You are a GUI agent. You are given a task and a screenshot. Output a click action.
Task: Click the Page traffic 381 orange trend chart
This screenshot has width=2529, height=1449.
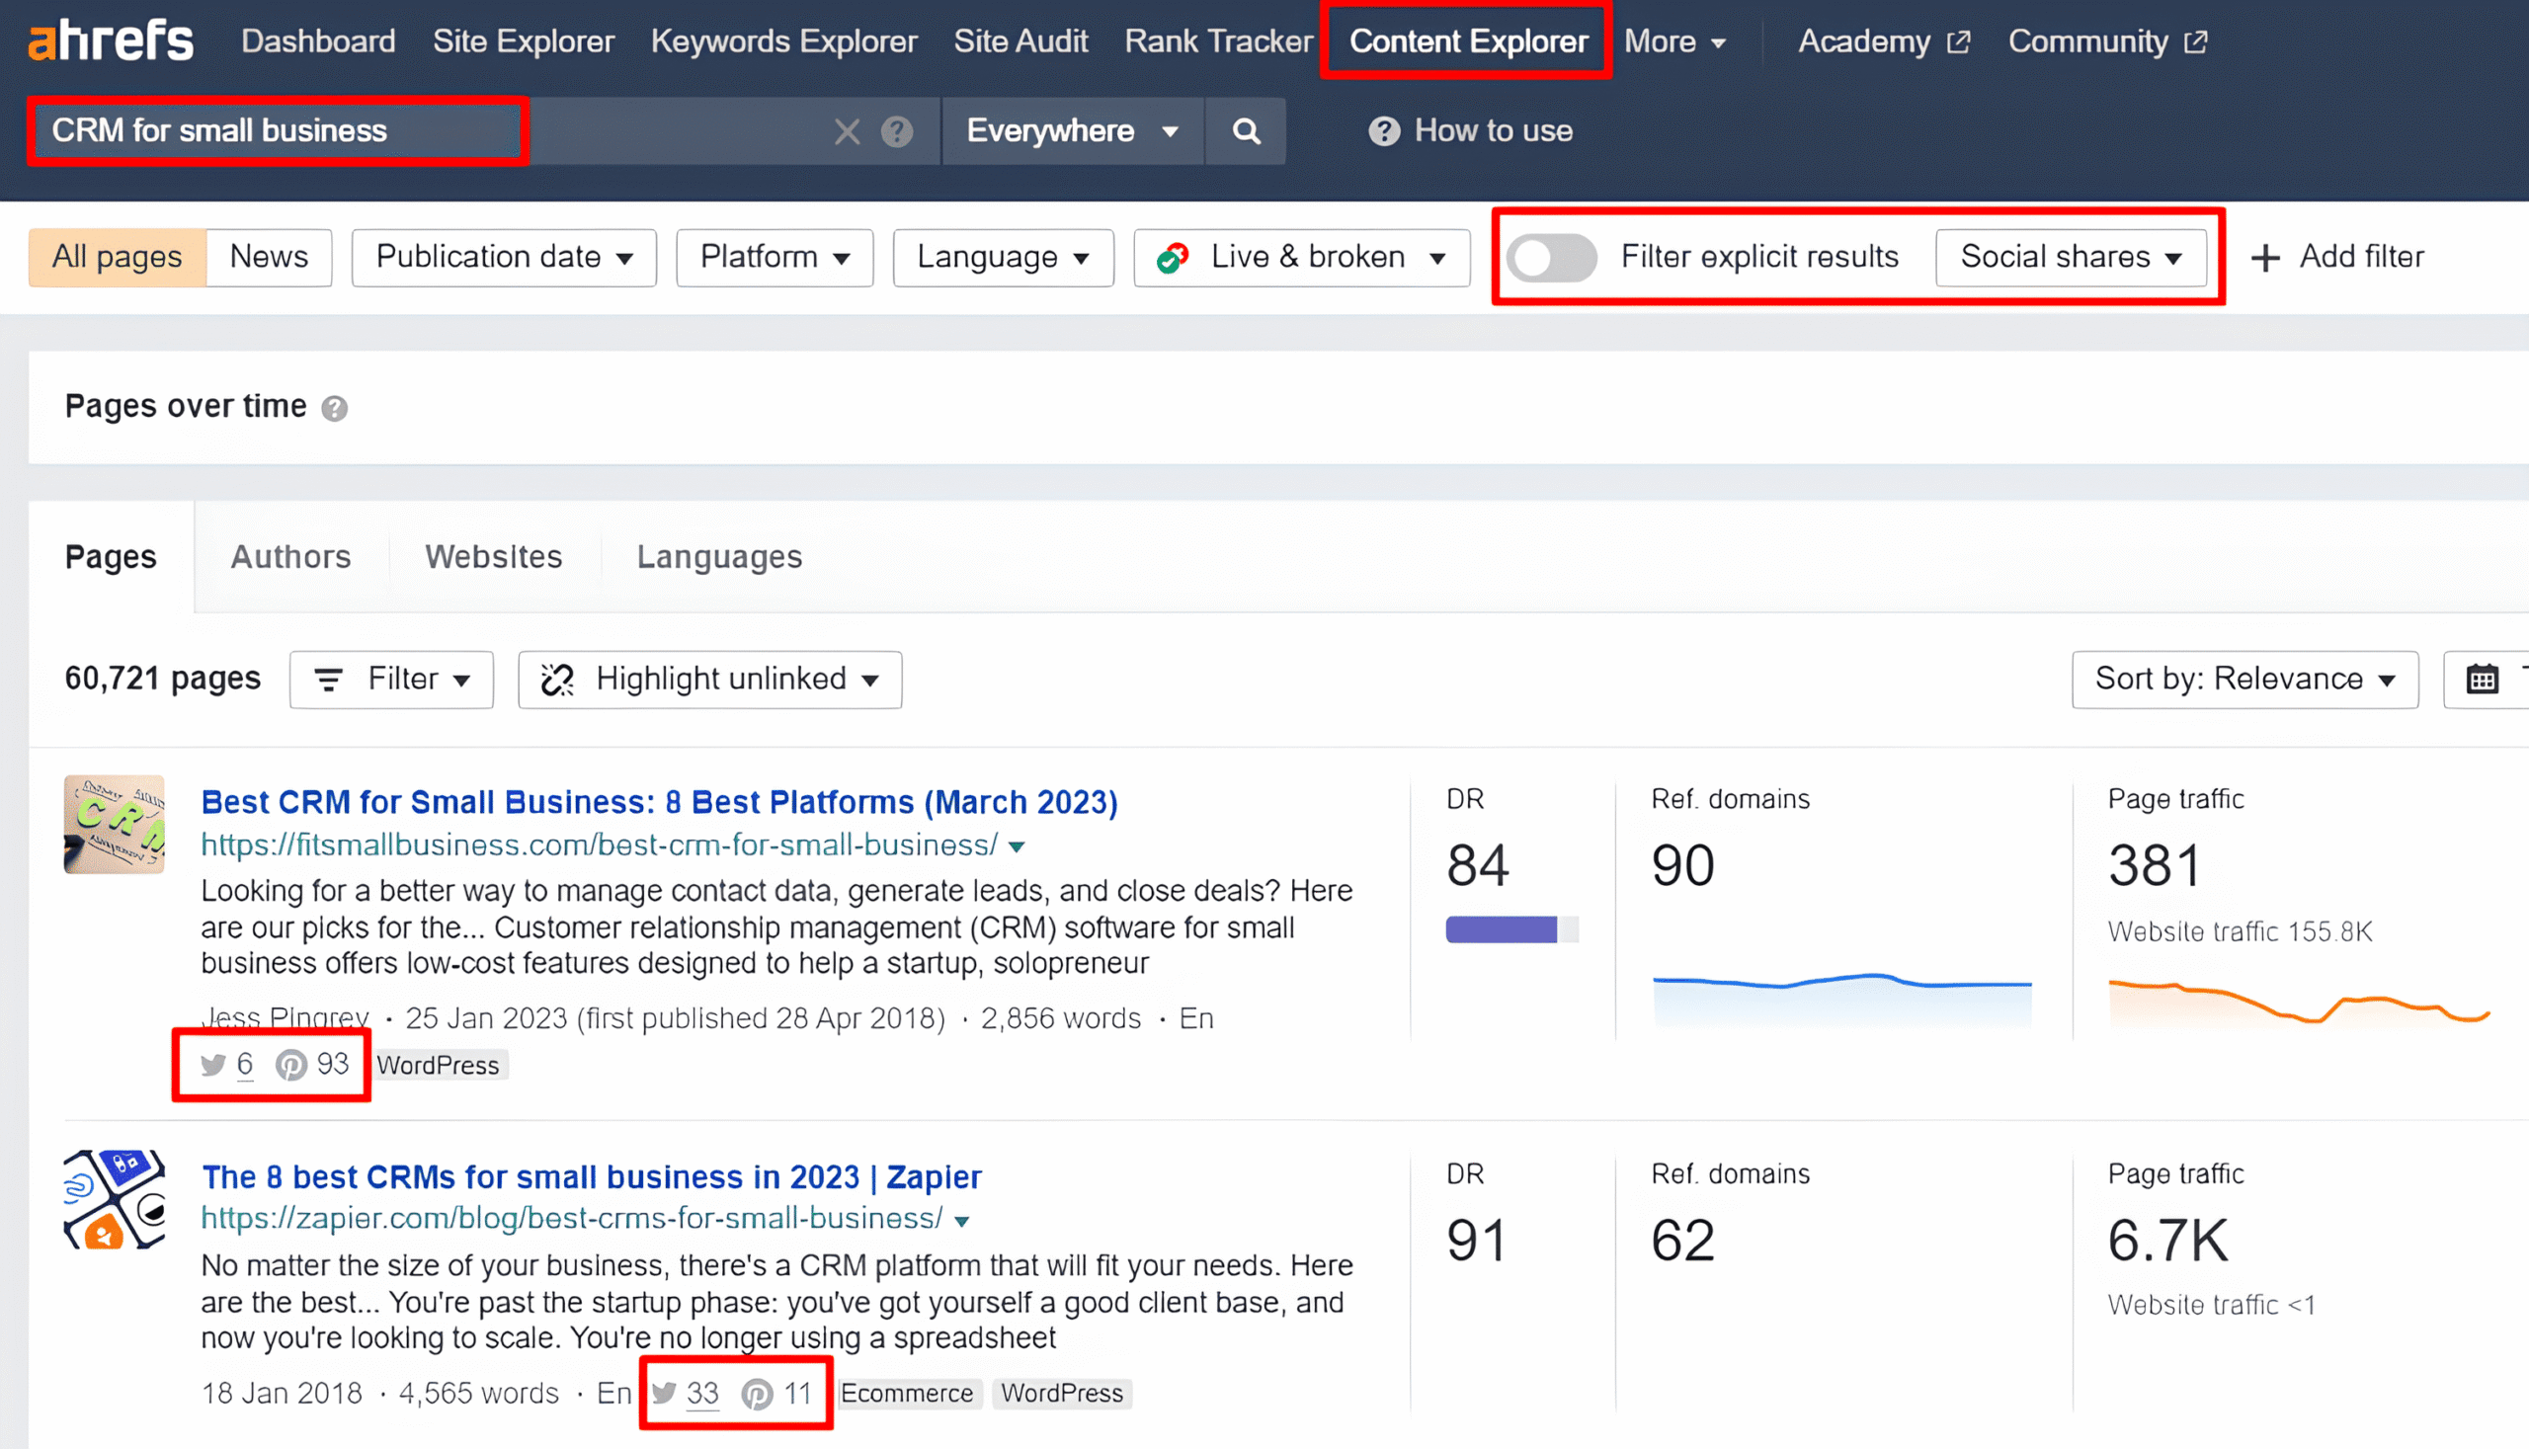pyautogui.click(x=2299, y=1004)
